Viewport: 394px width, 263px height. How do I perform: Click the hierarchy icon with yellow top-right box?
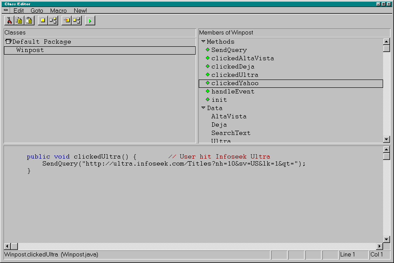[53, 21]
